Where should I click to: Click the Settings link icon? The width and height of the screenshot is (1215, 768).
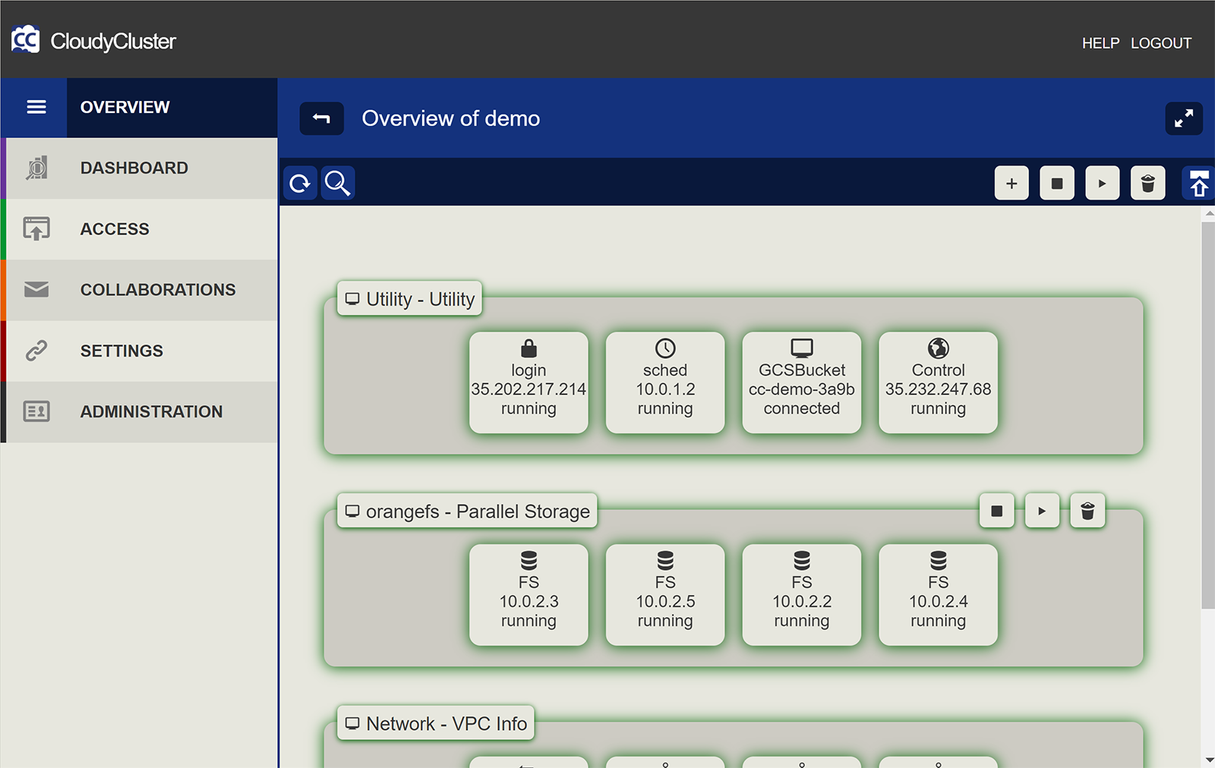36,350
